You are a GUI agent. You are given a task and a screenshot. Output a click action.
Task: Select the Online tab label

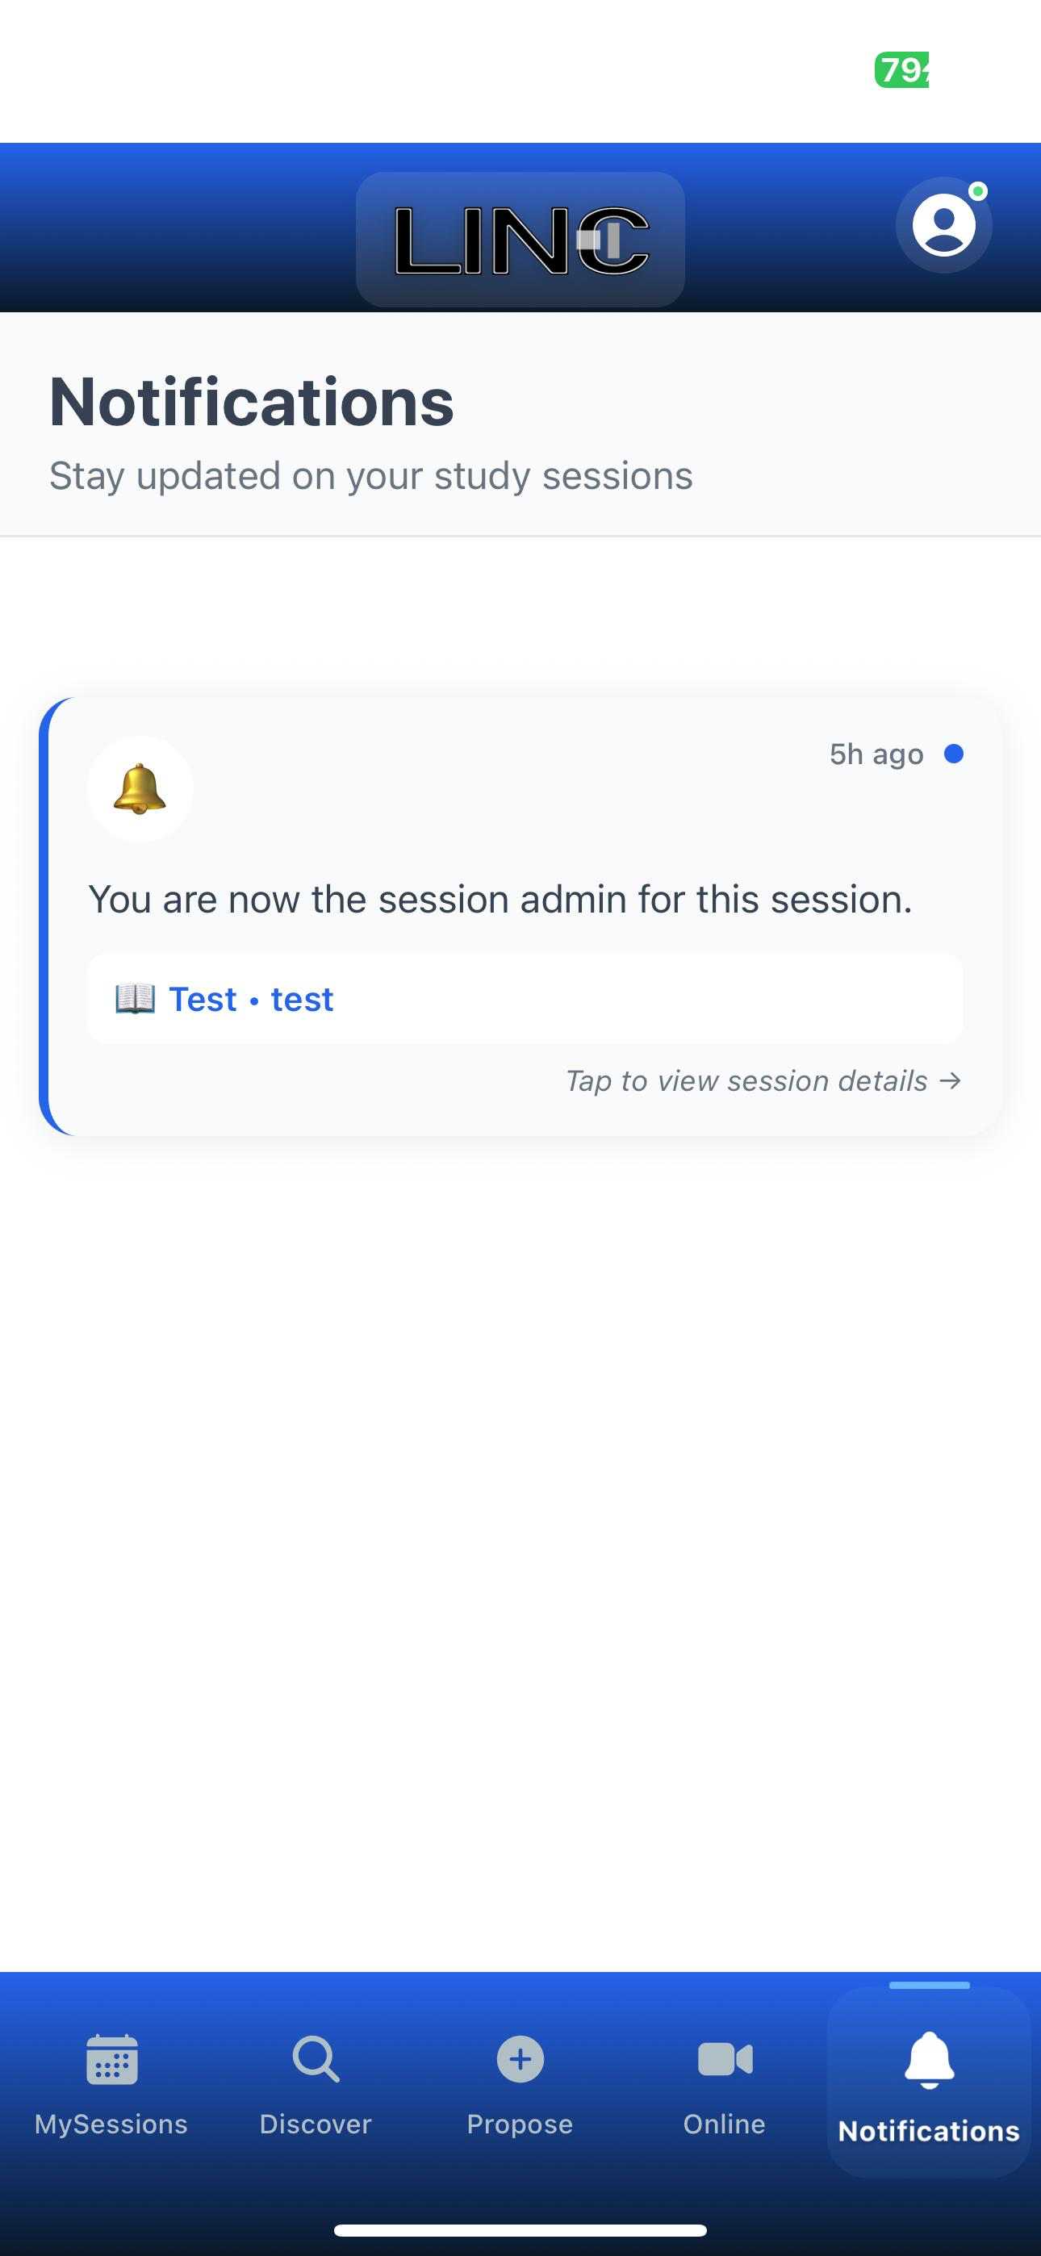[725, 2124]
